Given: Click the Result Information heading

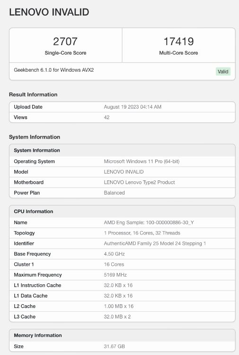Looking at the screenshot, I should [33, 94].
